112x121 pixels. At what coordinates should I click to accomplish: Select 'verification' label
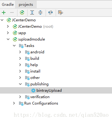tap(40, 97)
